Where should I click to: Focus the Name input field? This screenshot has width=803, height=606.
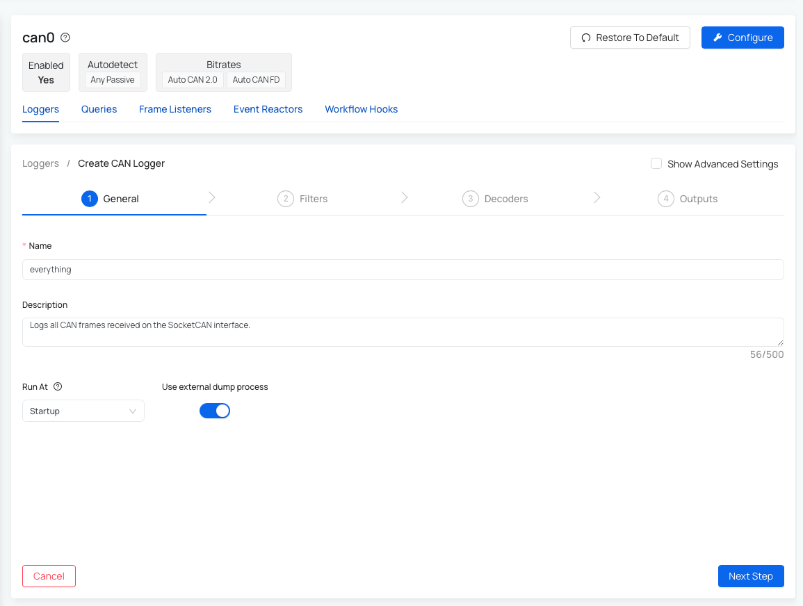[403, 270]
